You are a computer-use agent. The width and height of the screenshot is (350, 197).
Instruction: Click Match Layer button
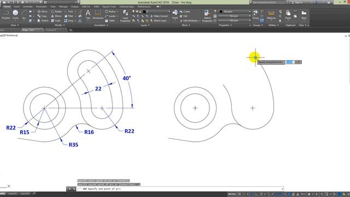(158, 21)
